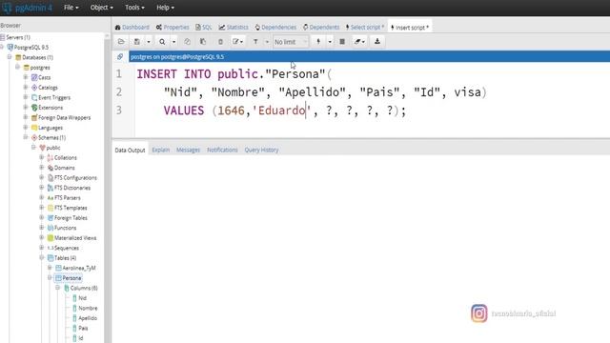Click the Filter funnel icon
This screenshot has height=343, width=610.
[x=255, y=42]
